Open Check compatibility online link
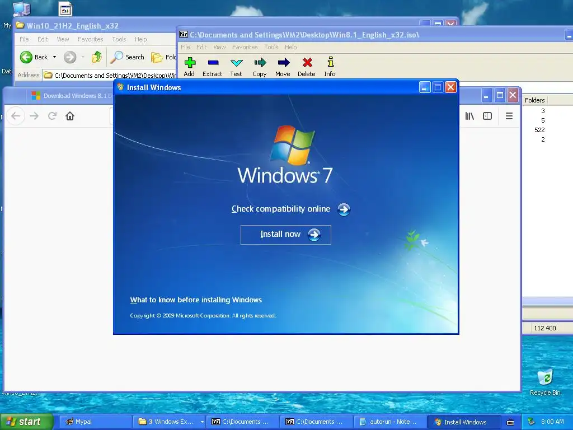 pos(281,209)
